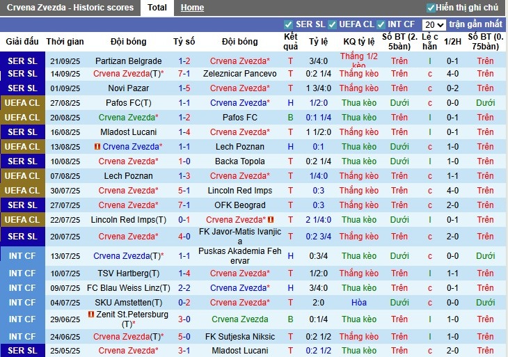Click the INT CF badge on 13/07/25 row
Viewport: 508px width, 357px height.
22,256
